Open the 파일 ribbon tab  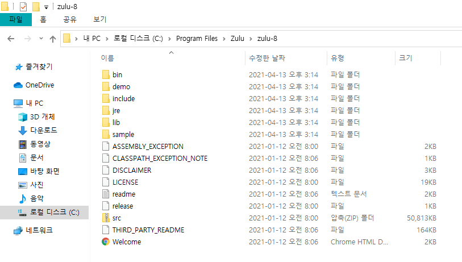(15, 20)
